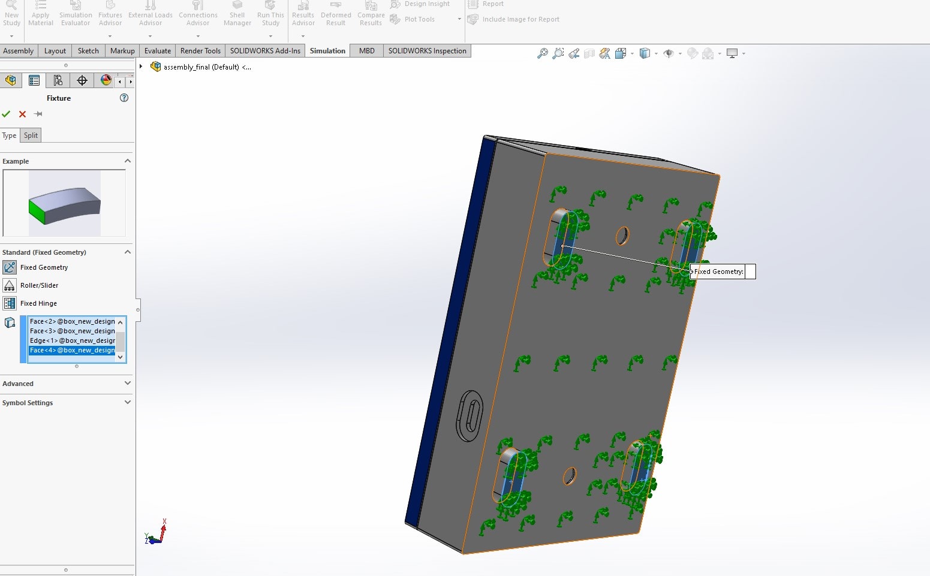Select Face<4>@box_new_design in selection list
This screenshot has height=576, width=930.
[72, 350]
